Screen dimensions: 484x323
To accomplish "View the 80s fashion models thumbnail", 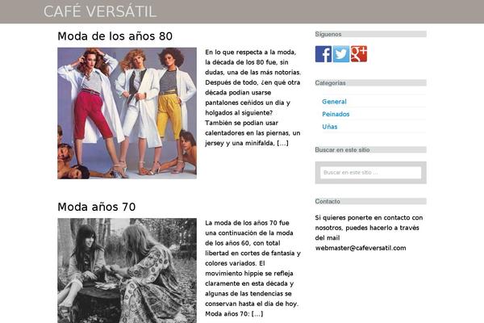I will click(127, 113).
